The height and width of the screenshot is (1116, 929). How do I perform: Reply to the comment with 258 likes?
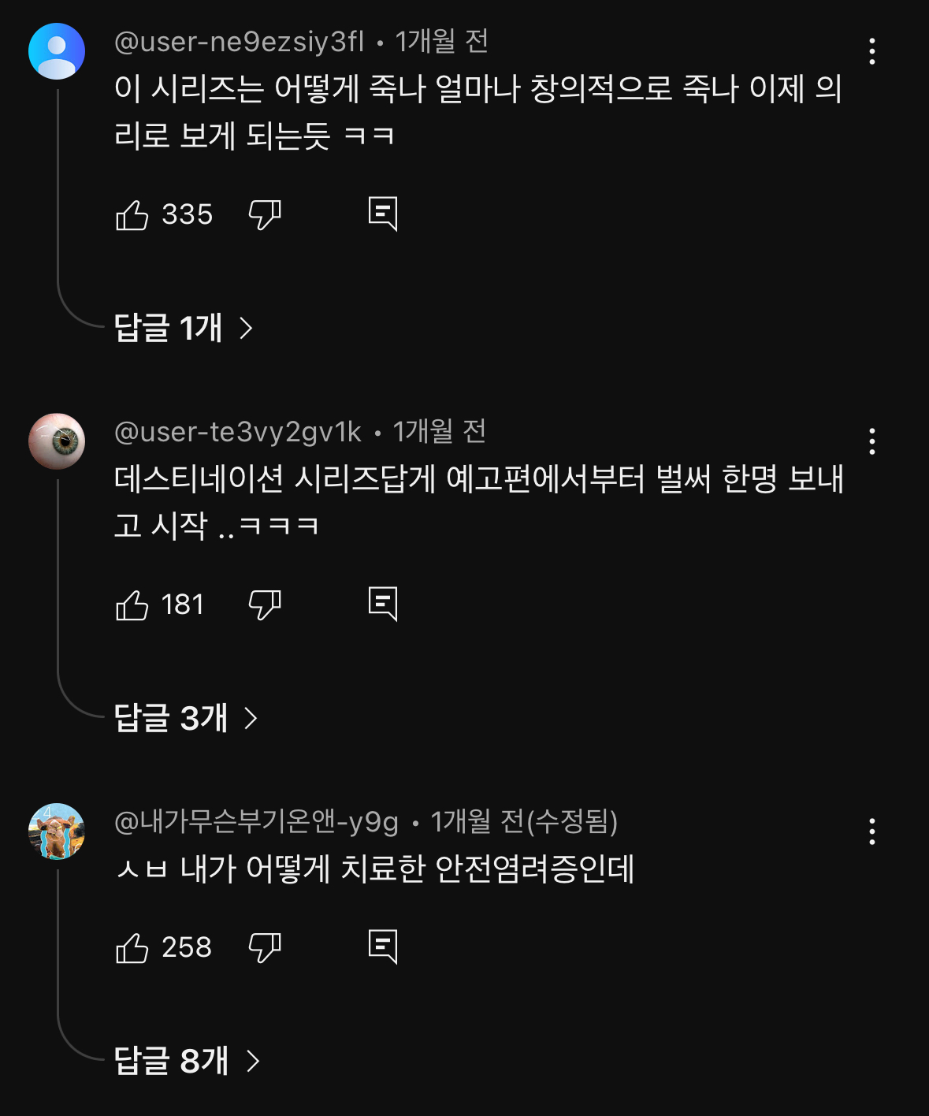383,947
